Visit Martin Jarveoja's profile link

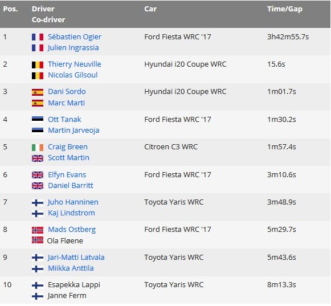[73, 130]
